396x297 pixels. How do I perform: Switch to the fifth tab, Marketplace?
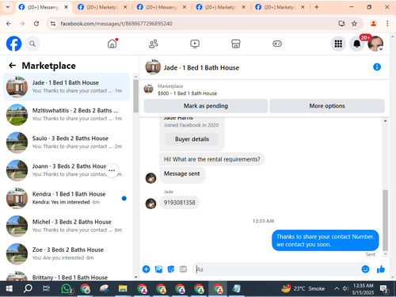[280, 7]
